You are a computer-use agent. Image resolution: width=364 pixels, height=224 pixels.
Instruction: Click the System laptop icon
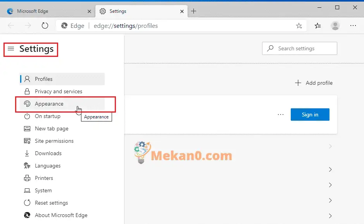pyautogui.click(x=27, y=190)
